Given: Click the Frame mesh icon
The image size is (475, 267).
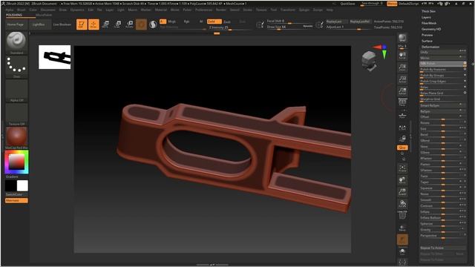Looking at the screenshot, I should pos(402,168).
